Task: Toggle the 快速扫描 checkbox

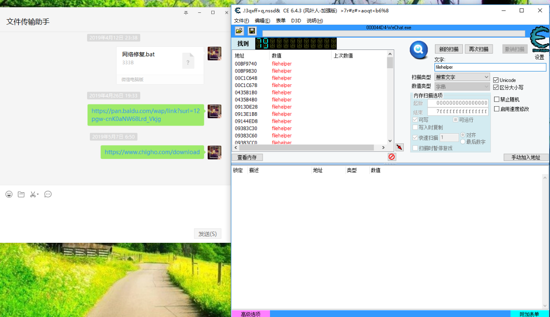Action: 415,137
